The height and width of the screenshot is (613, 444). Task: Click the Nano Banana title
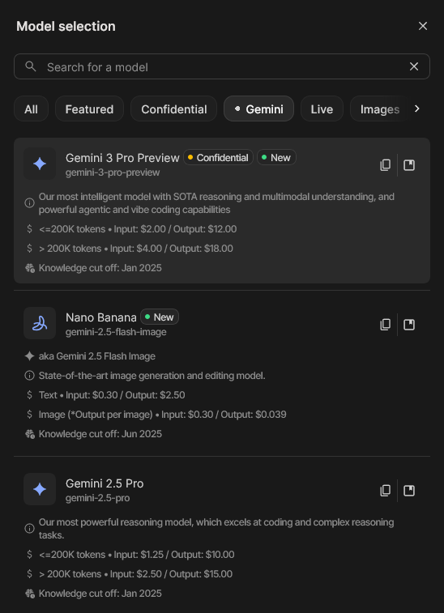coord(101,317)
